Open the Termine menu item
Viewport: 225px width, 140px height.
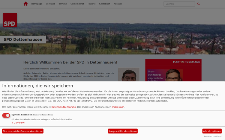(63, 4)
